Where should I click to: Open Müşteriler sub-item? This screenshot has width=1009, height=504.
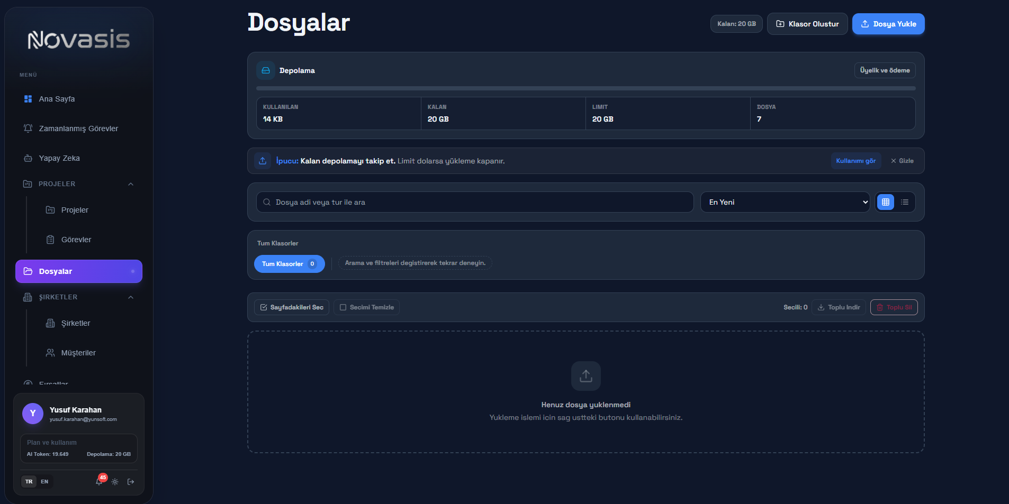pos(90,353)
